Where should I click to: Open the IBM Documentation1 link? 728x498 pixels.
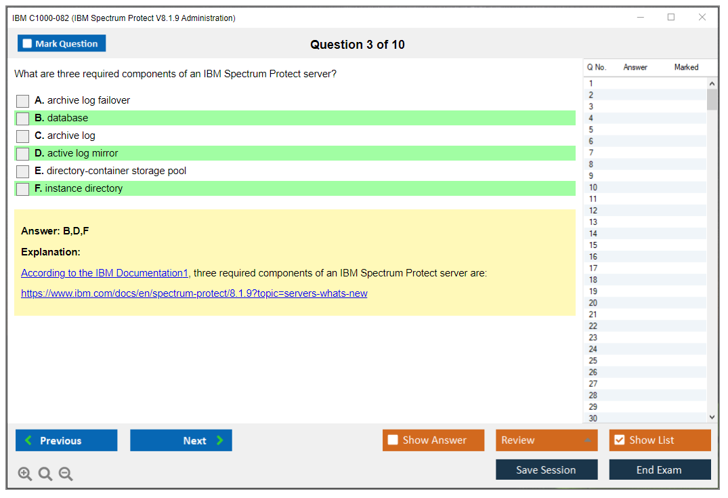(104, 273)
